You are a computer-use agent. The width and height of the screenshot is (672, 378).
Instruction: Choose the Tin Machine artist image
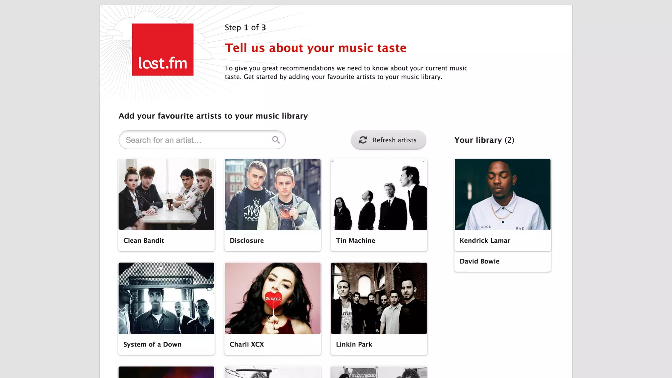[x=379, y=194]
